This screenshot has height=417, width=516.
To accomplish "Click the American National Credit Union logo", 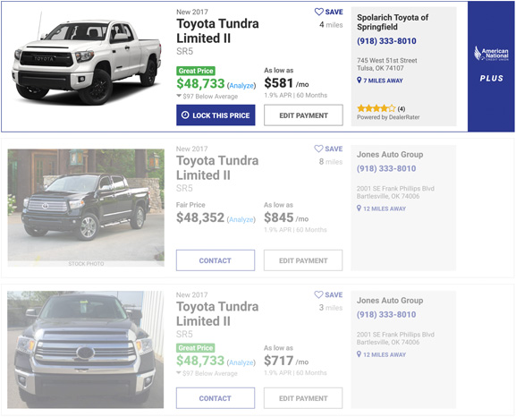I will pos(491,54).
